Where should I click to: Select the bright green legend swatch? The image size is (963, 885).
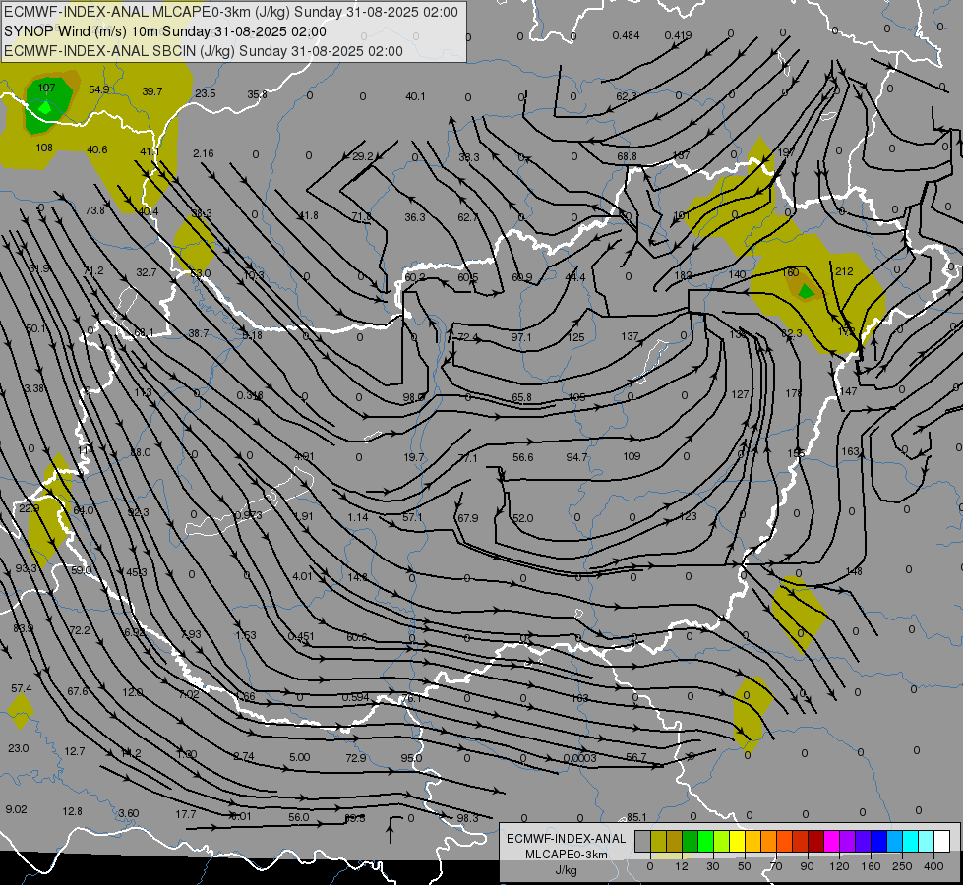coord(705,841)
